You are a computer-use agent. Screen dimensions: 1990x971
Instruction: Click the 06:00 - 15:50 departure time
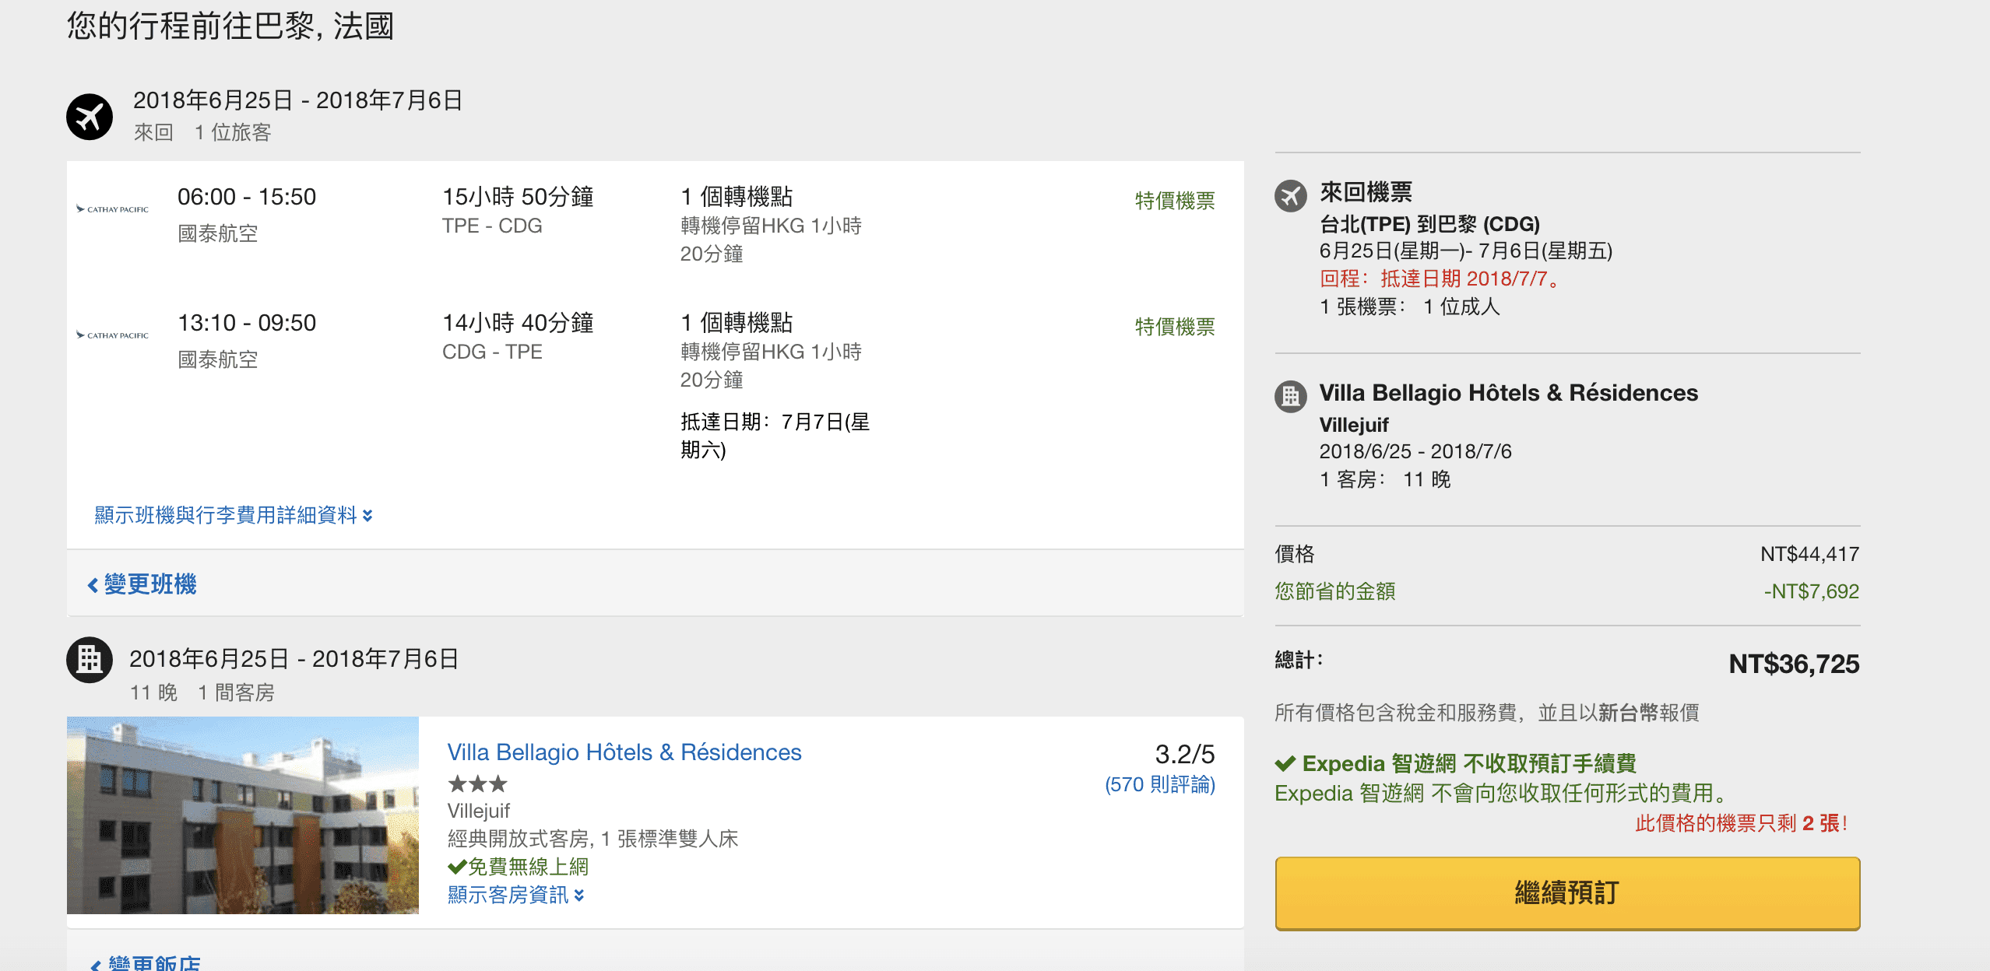coord(247,197)
